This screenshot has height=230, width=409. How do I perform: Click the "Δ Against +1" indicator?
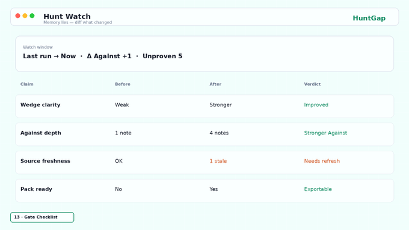click(x=109, y=56)
